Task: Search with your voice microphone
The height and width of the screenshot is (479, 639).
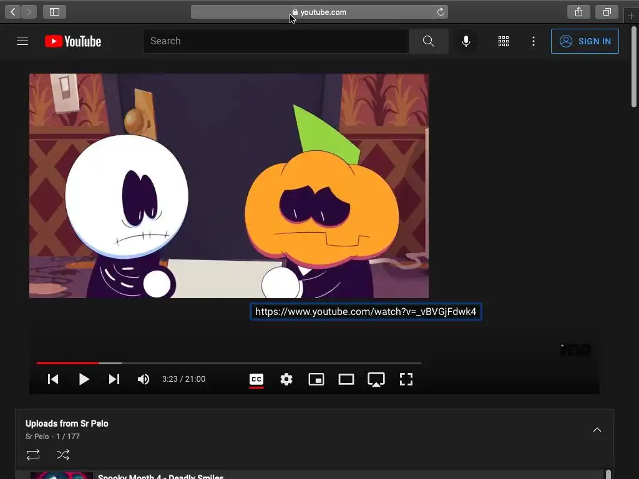Action: (466, 41)
